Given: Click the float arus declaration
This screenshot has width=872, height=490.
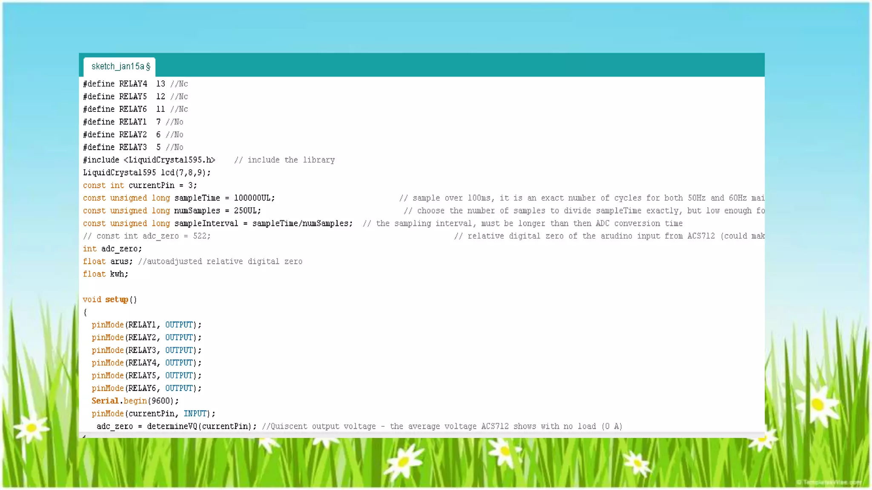Looking at the screenshot, I should pyautogui.click(x=108, y=262).
